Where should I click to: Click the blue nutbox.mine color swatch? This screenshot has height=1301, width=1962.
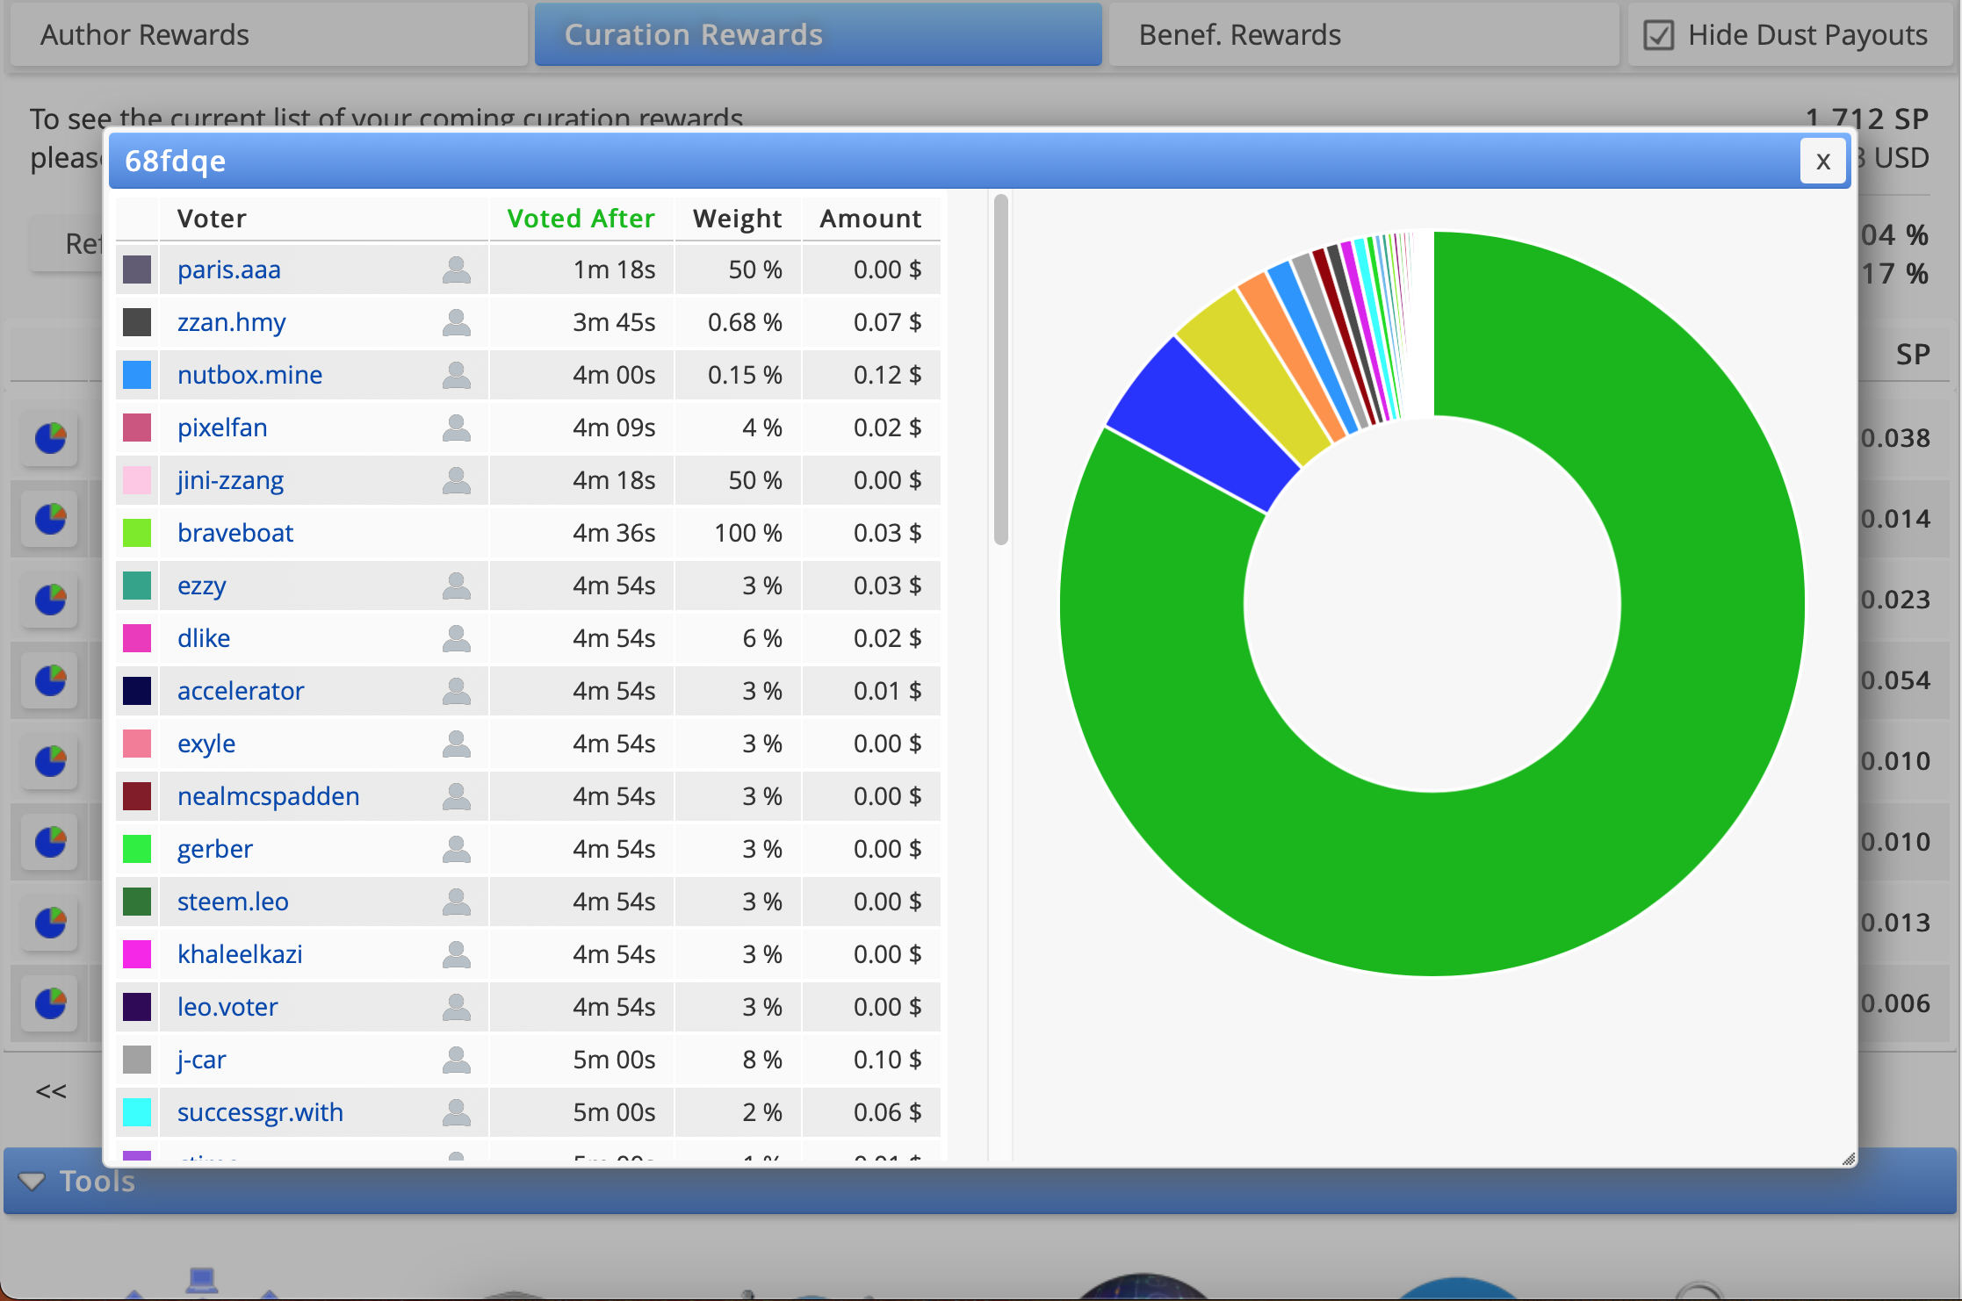(137, 375)
